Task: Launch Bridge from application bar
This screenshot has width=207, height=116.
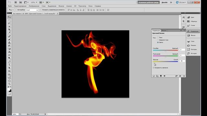Action: click(16, 2)
